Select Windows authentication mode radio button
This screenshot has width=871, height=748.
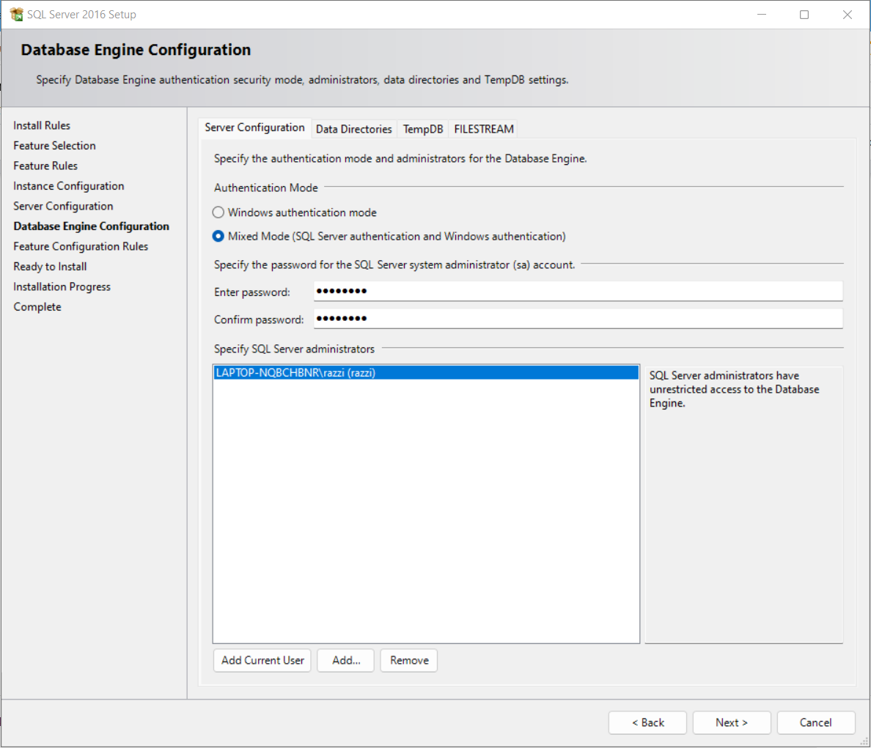click(x=218, y=212)
